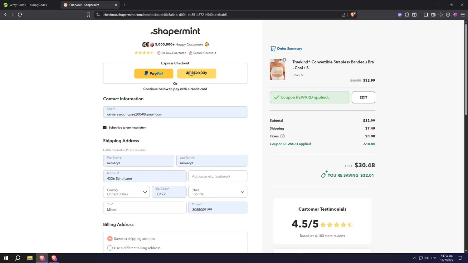Select Same as shipping address option
468x263 pixels.
point(110,239)
